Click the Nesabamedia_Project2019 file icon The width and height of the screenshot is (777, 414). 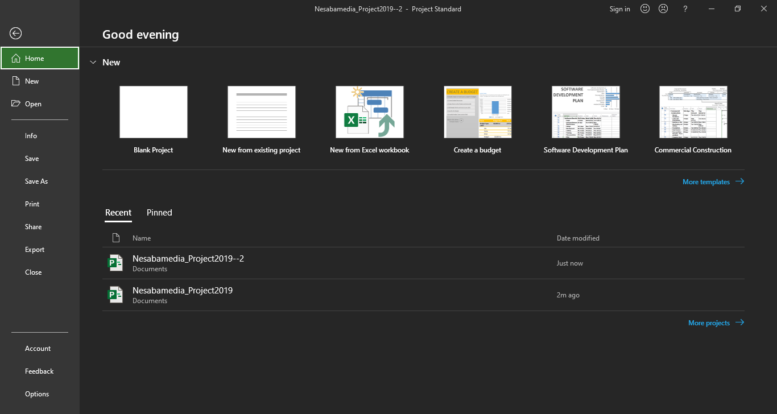click(115, 295)
